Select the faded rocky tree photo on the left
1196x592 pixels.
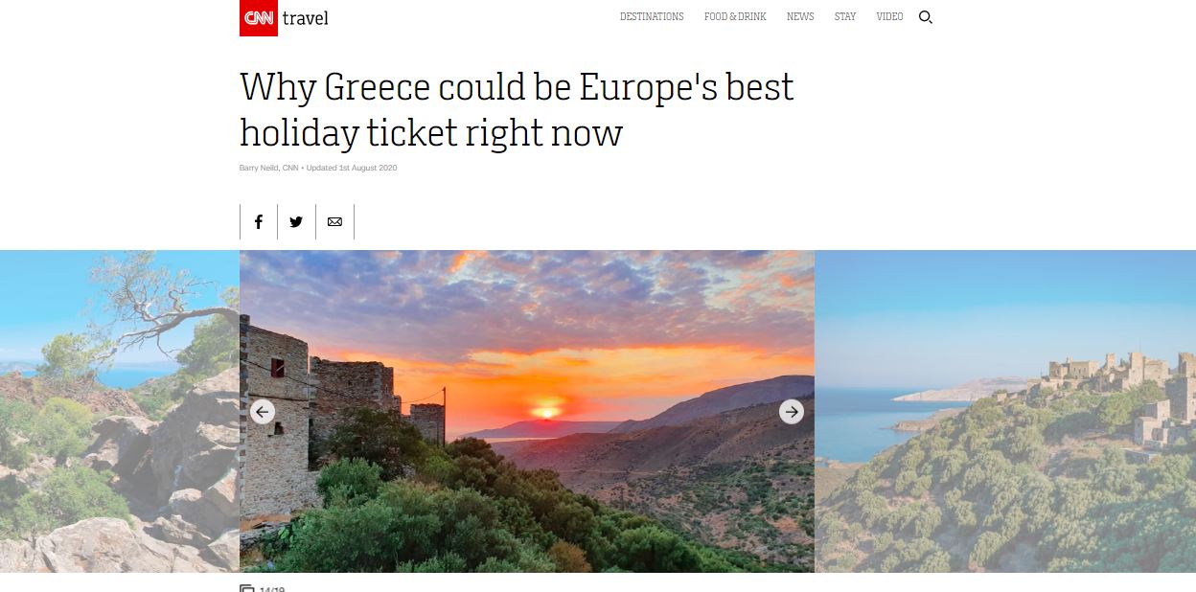coord(119,412)
